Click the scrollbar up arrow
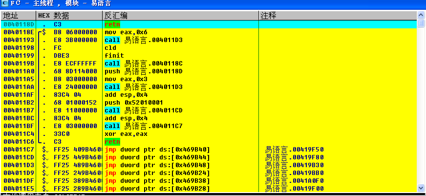Screen dimensions: 426x196 [421, 15]
